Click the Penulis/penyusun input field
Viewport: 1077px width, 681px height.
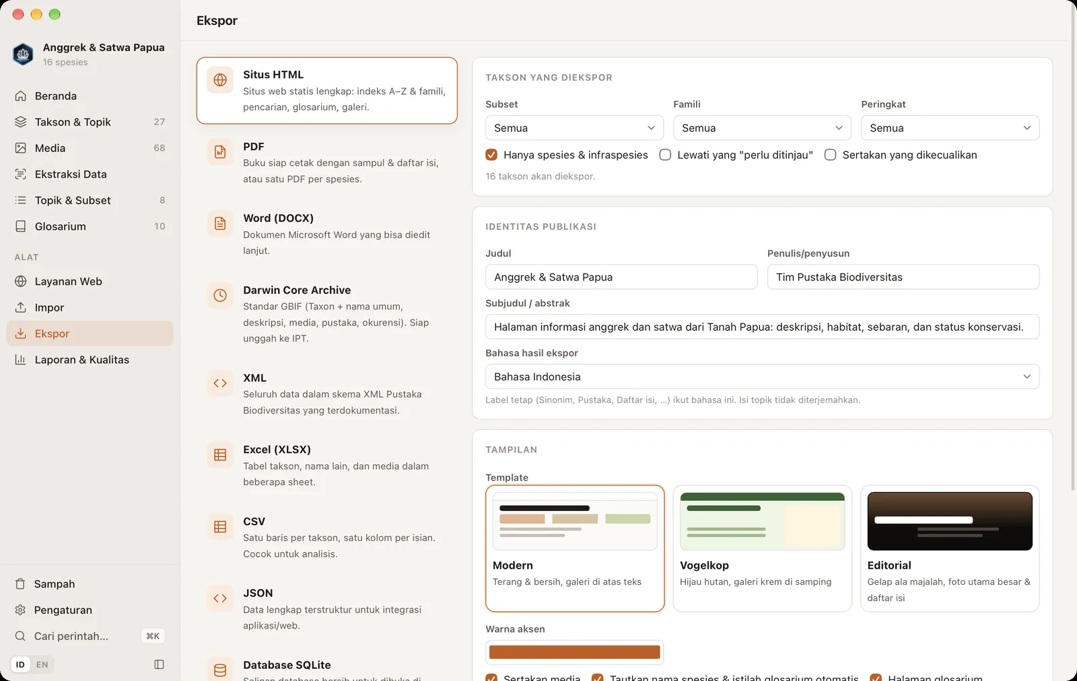click(x=903, y=277)
